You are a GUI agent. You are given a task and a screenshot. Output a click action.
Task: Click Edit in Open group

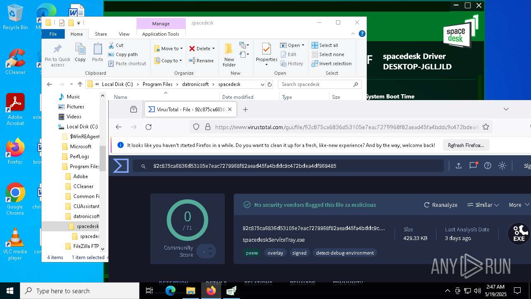(x=288, y=54)
